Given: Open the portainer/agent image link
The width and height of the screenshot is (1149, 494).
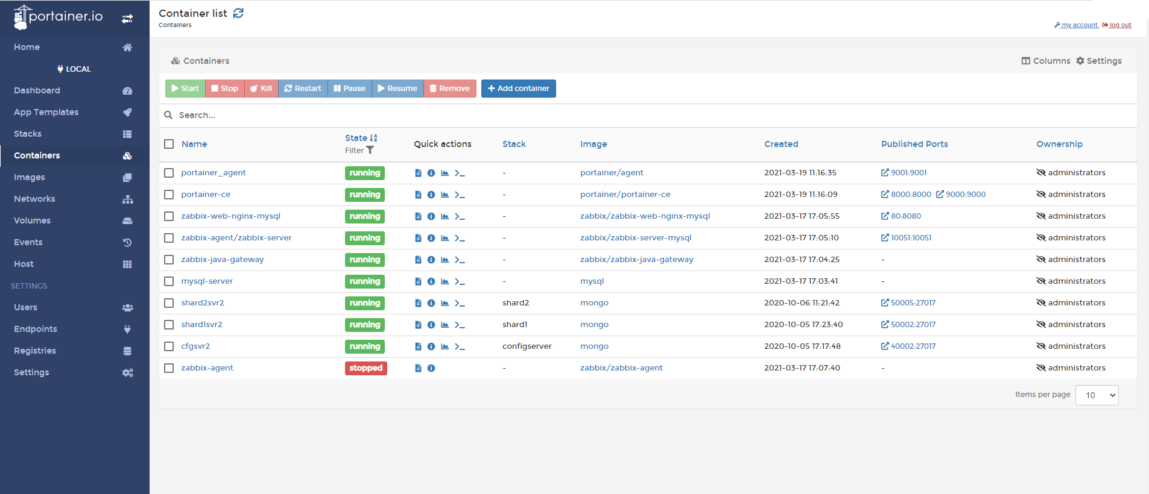Looking at the screenshot, I should click(x=612, y=173).
